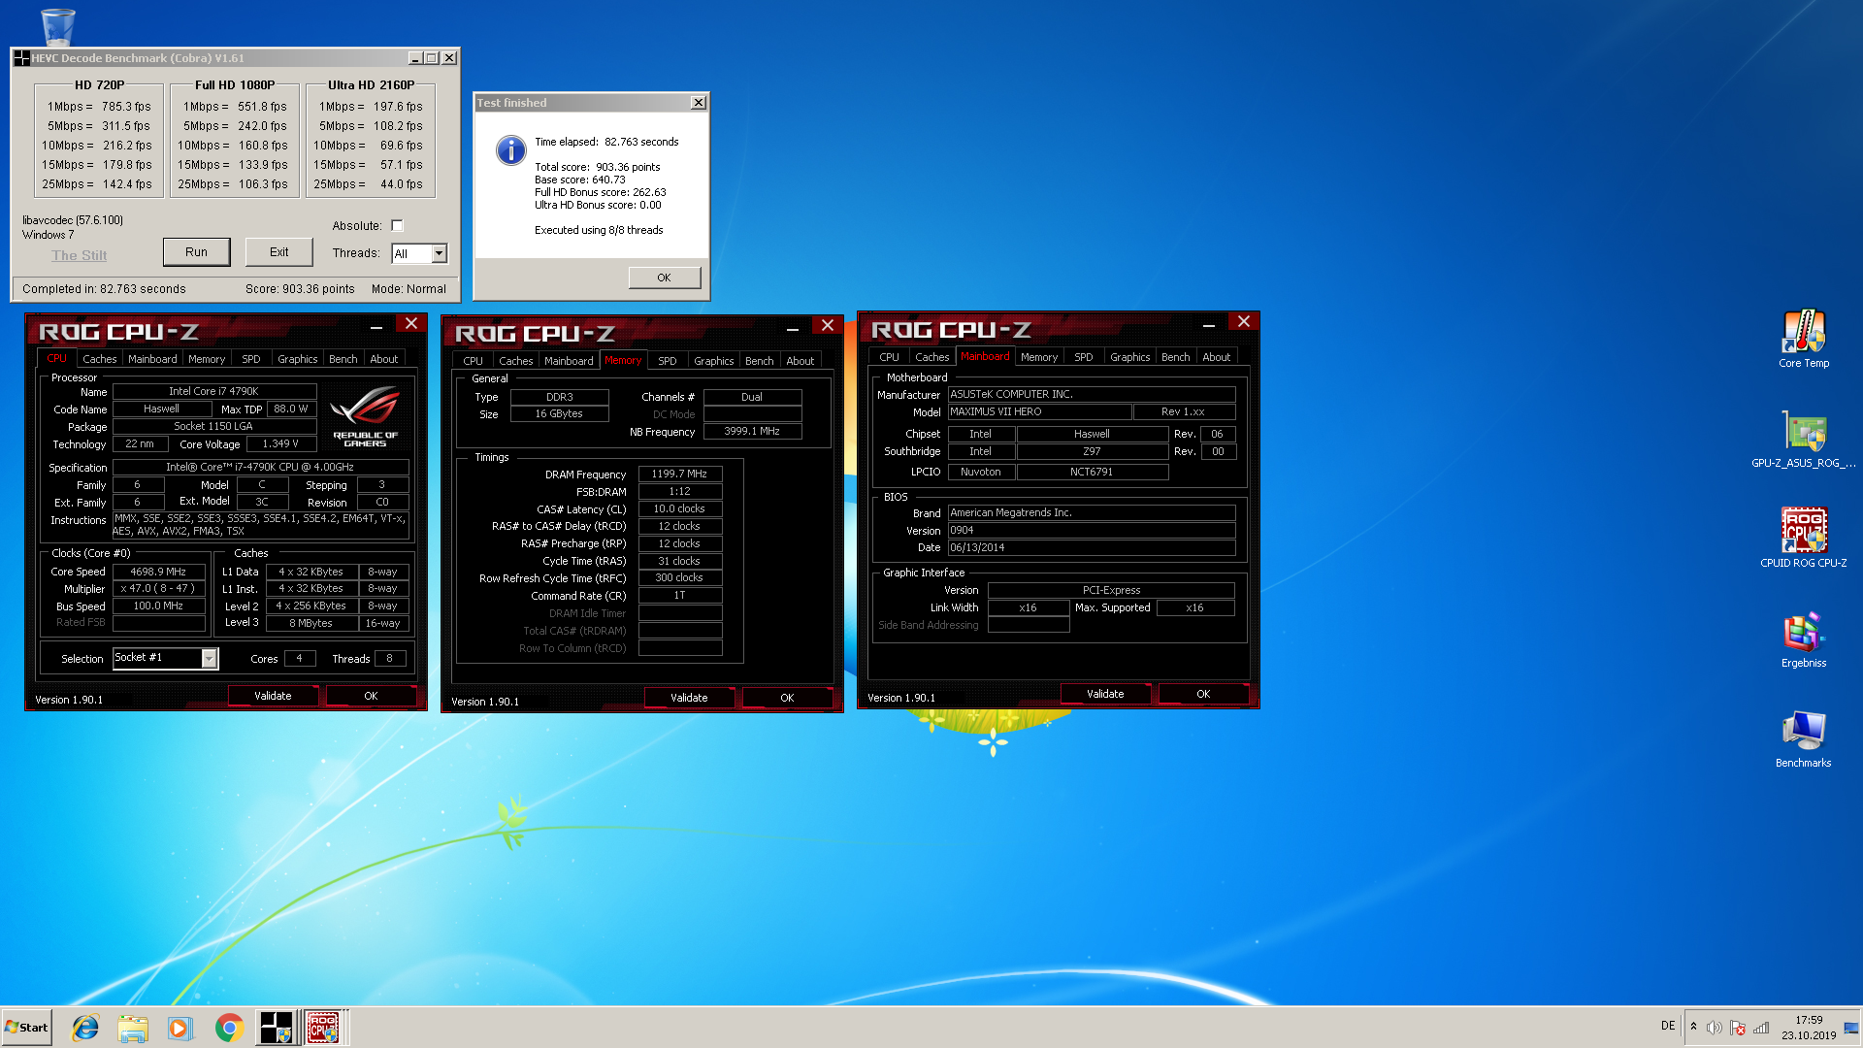Viewport: 1863px width, 1048px height.
Task: Click the Core Speed 4698.9 MHz value
Action: (x=158, y=573)
